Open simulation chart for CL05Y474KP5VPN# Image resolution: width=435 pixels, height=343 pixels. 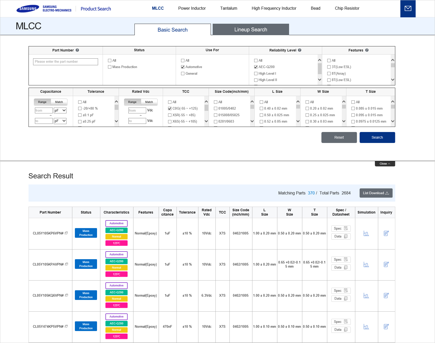(366, 327)
